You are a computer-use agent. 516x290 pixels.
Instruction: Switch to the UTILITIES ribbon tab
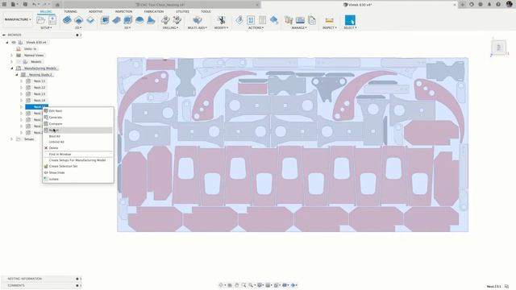182,11
